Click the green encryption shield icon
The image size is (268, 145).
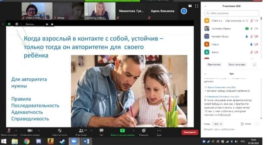(x=9, y=24)
